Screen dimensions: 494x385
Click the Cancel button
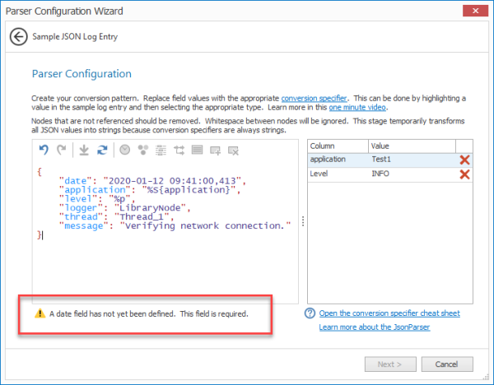(447, 364)
